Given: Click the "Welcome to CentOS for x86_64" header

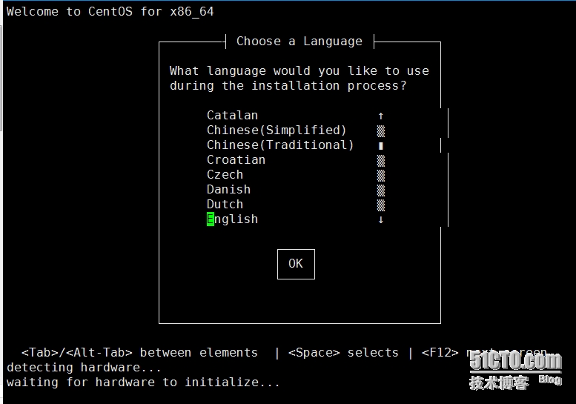Looking at the screenshot, I should 110,11.
